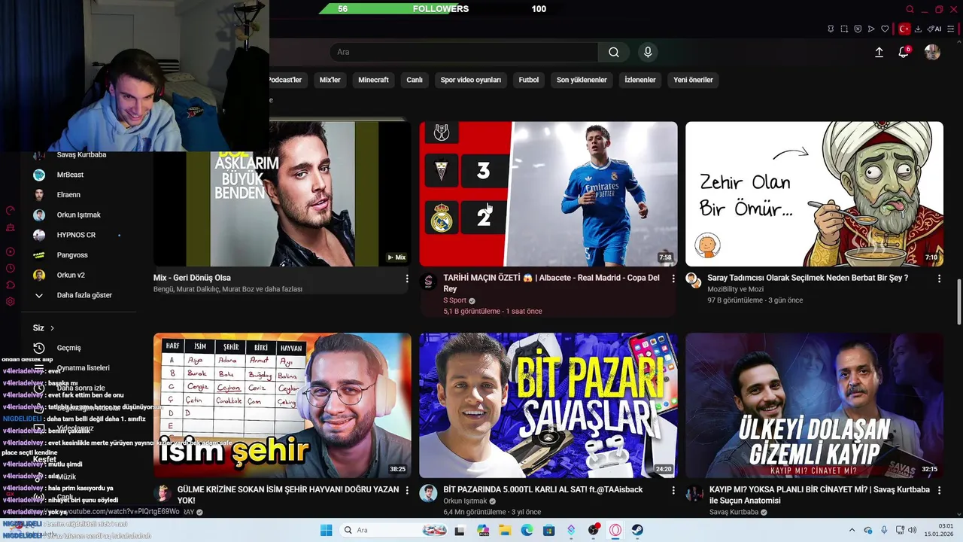Image resolution: width=963 pixels, height=542 pixels.
Task: Play the Zehir Olan Bir Ömür thumbnail
Action: coord(814,193)
